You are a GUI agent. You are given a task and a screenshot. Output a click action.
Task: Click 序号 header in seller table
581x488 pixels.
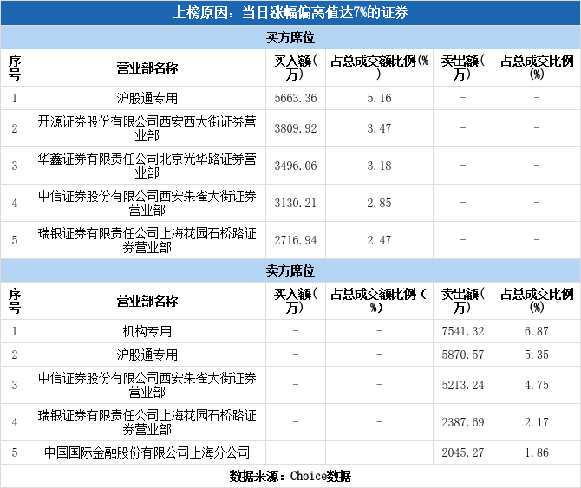click(15, 301)
